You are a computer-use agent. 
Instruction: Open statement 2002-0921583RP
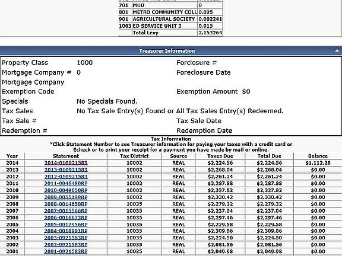(x=66, y=245)
